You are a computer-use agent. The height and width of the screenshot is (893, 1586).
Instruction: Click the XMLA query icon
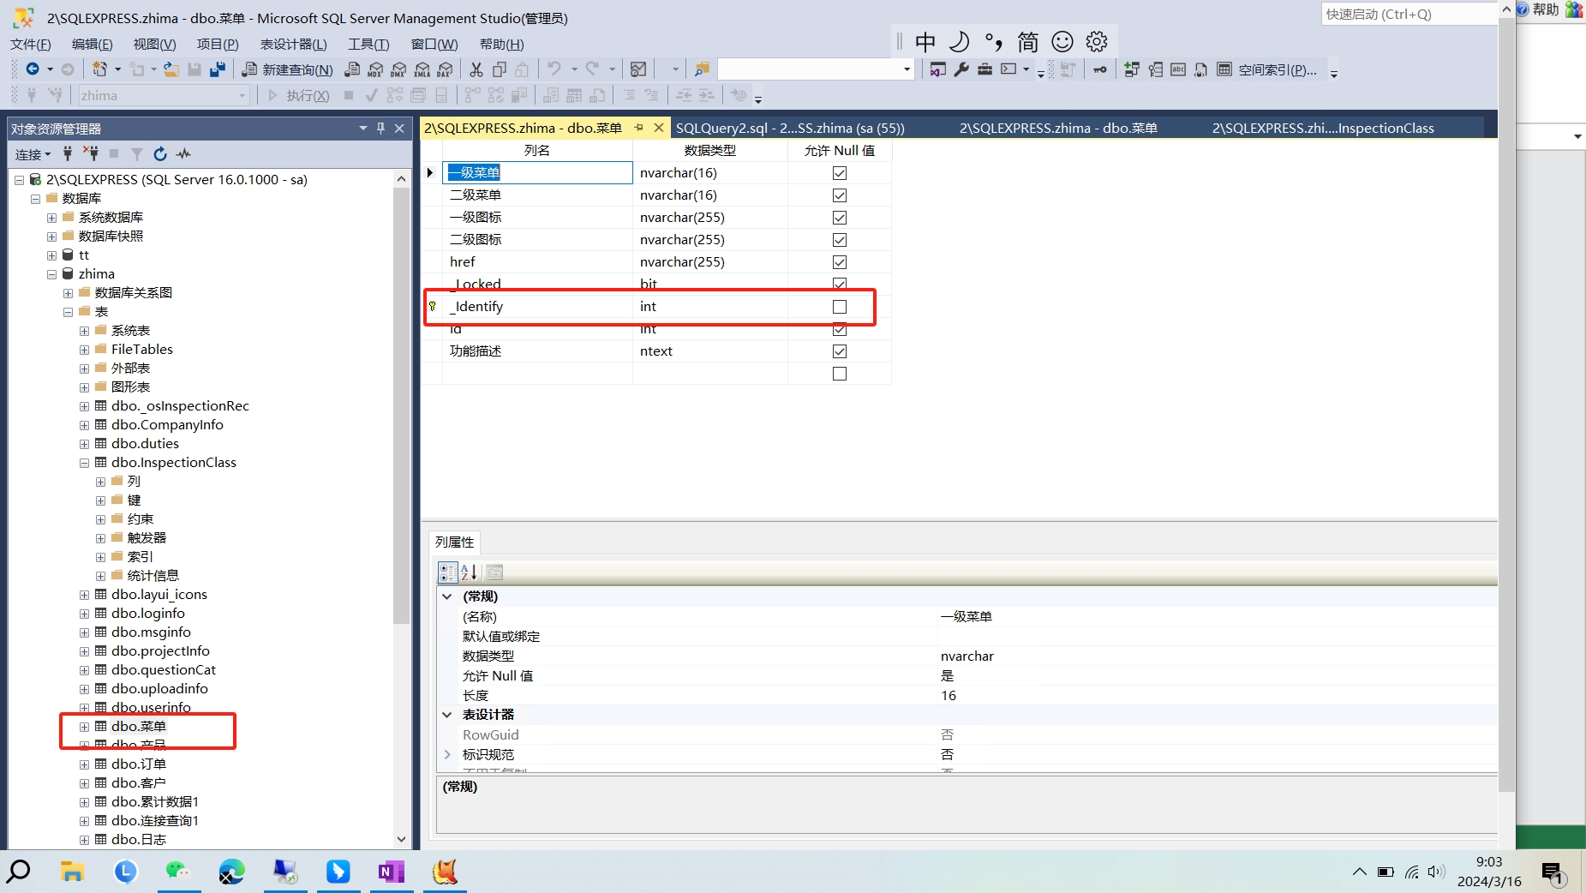click(x=422, y=69)
